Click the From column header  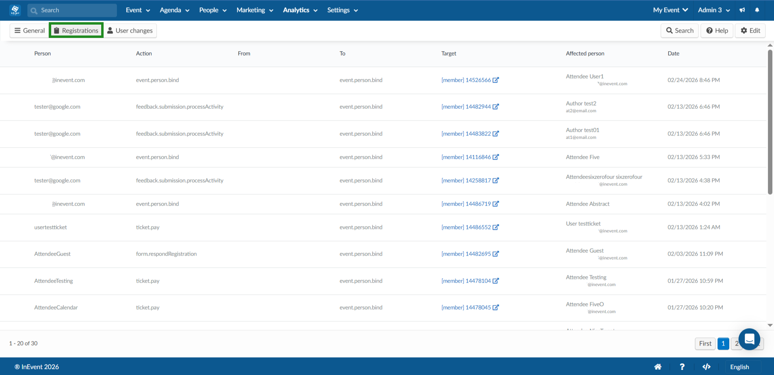[244, 53]
